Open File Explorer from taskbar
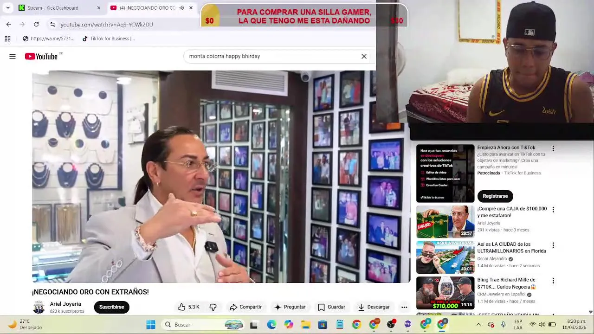594x334 pixels. coord(305,325)
